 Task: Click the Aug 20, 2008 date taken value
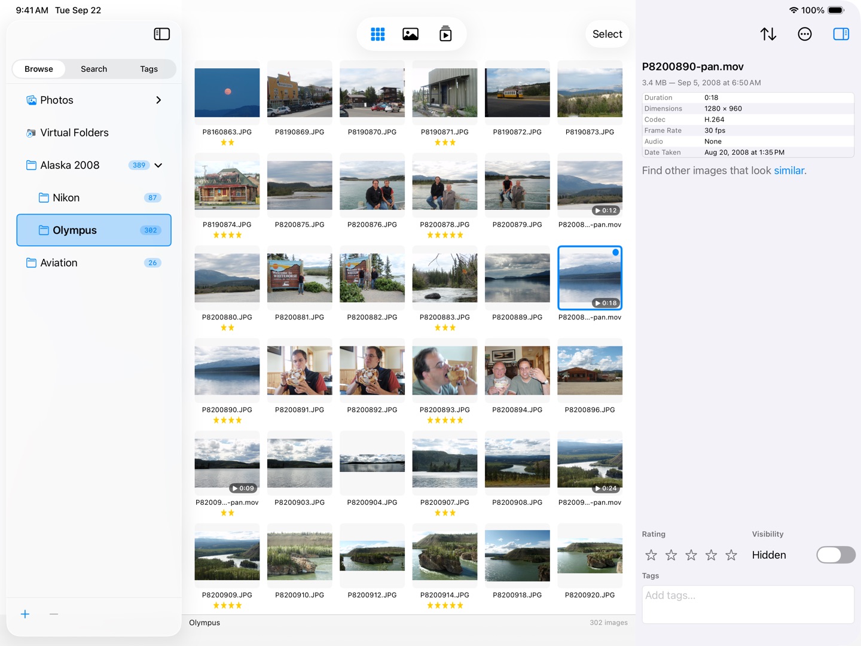(x=744, y=153)
